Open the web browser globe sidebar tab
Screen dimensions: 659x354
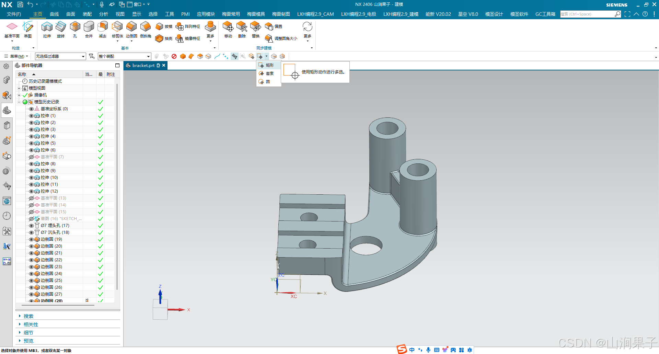tap(7, 201)
